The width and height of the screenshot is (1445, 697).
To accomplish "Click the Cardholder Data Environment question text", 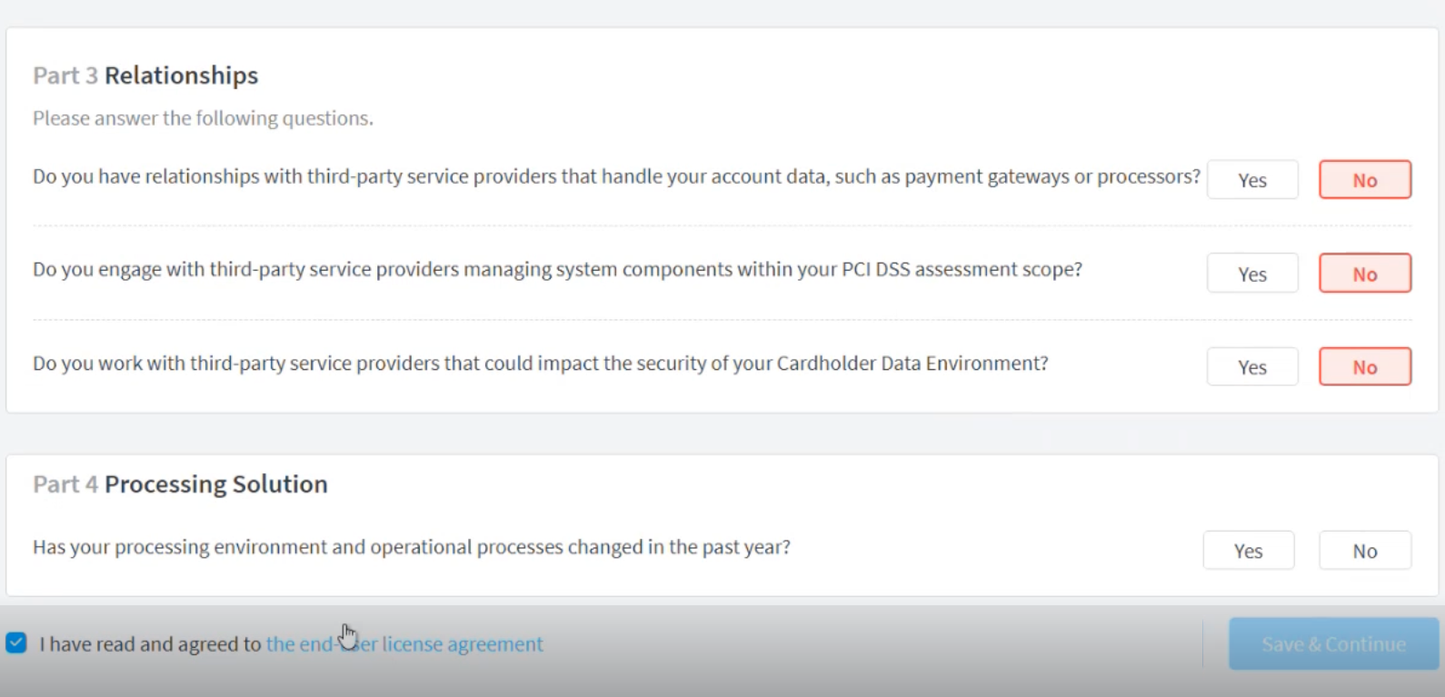I will tap(541, 363).
